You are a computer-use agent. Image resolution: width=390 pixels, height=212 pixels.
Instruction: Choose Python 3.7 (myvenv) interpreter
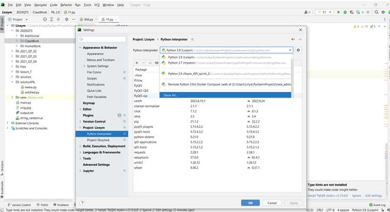click(225, 63)
